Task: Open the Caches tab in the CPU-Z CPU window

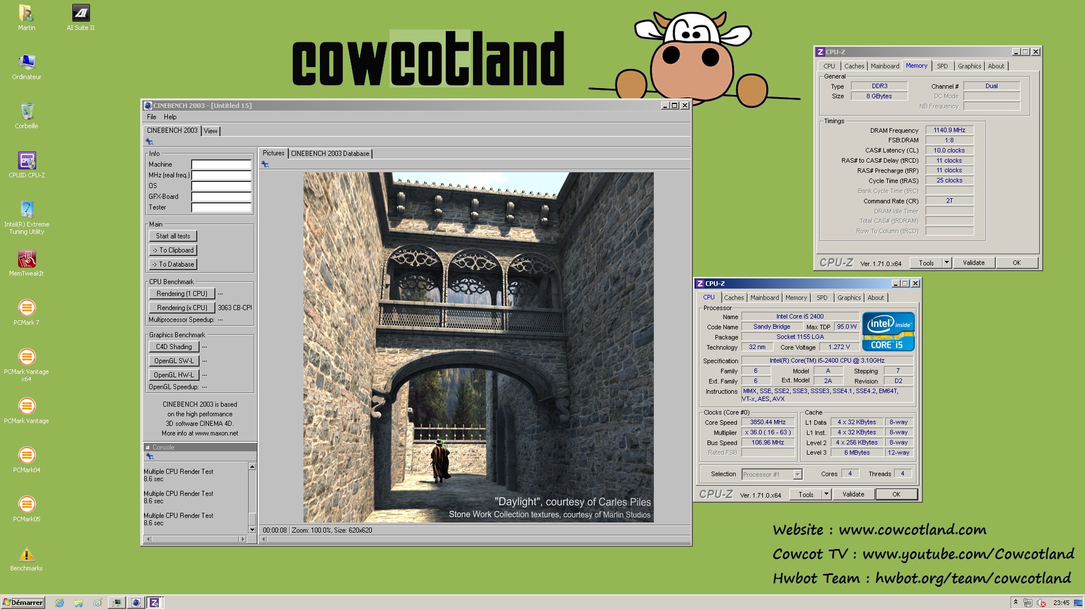Action: point(734,298)
